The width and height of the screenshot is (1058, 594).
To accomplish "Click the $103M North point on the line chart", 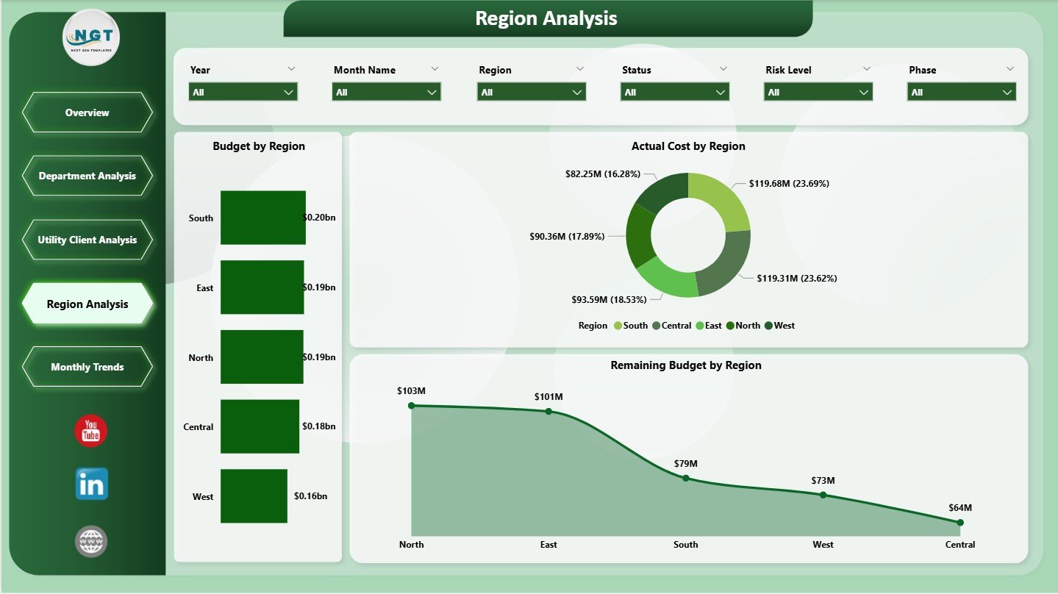I will point(412,404).
